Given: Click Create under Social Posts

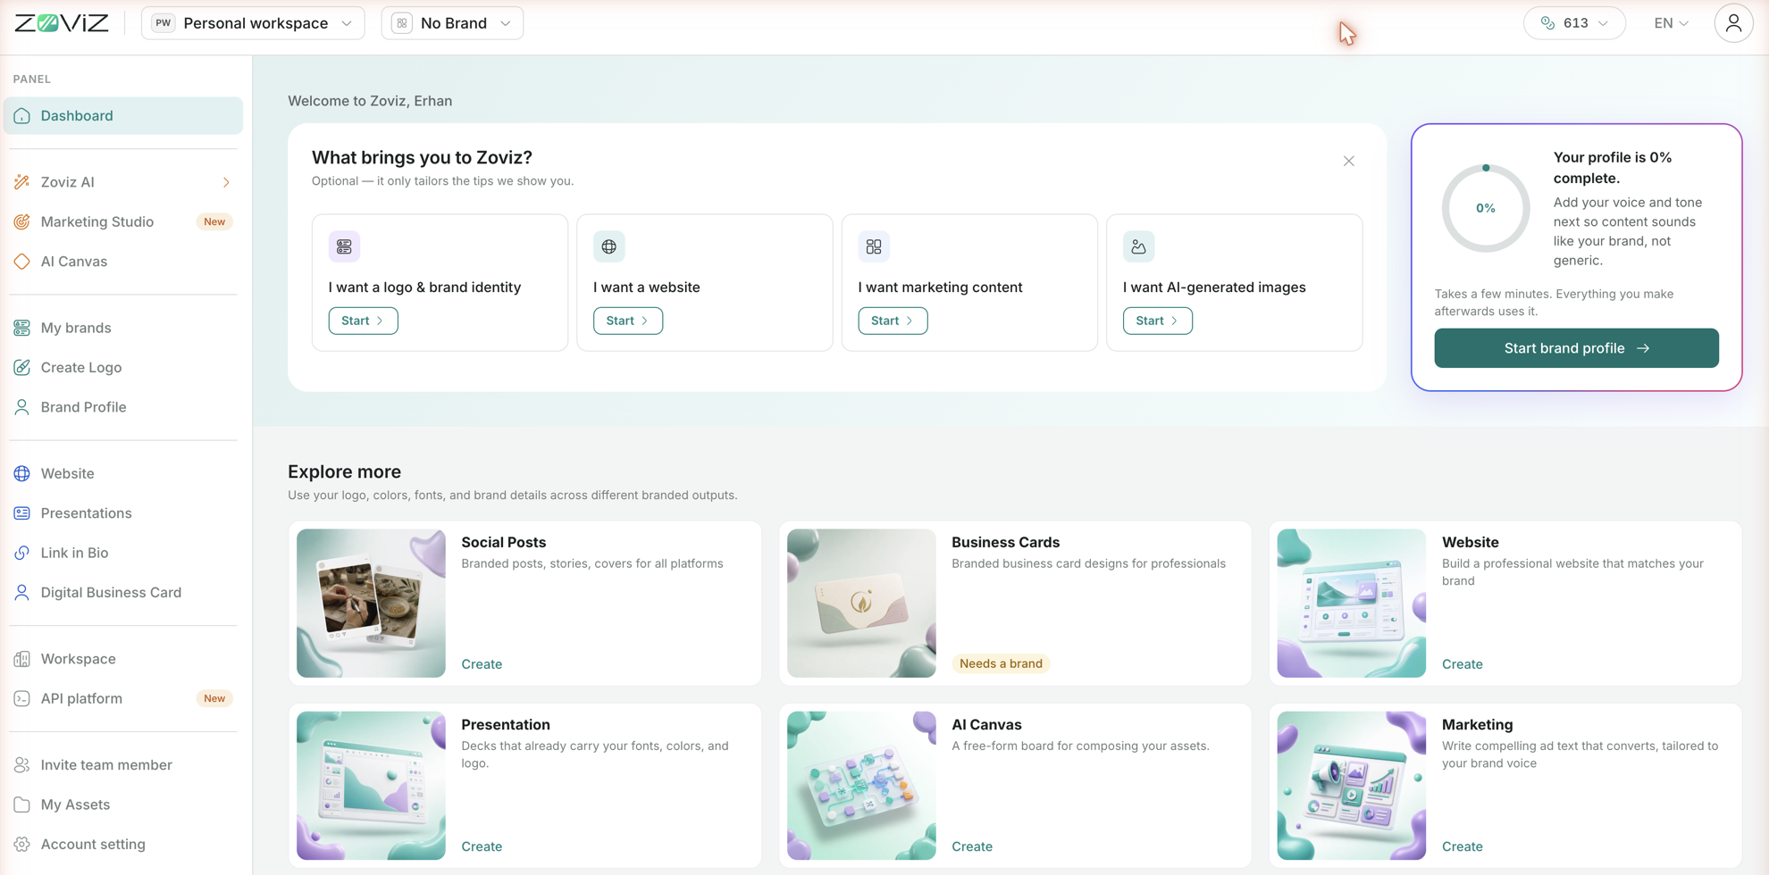Looking at the screenshot, I should click(482, 664).
